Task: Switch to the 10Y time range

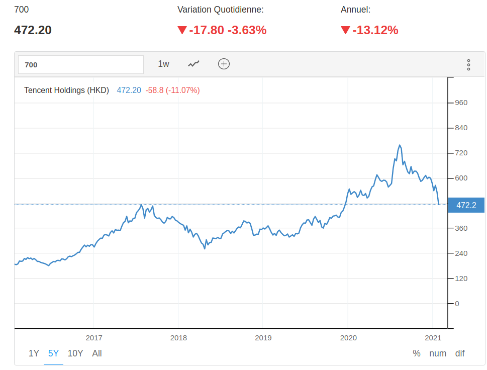Action: [75, 353]
